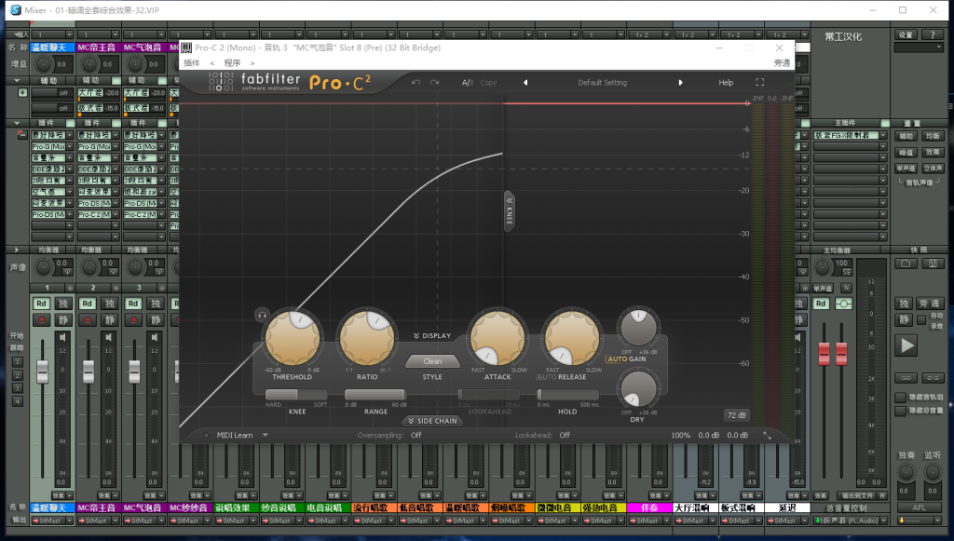The width and height of the screenshot is (954, 541).
Task: Toggle audition triggering headphone icon
Action: click(262, 315)
